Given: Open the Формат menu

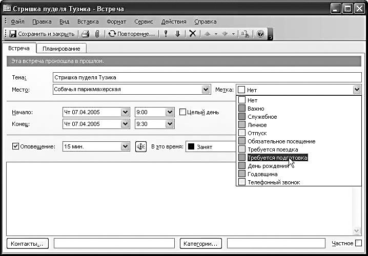Looking at the screenshot, I should tap(116, 22).
